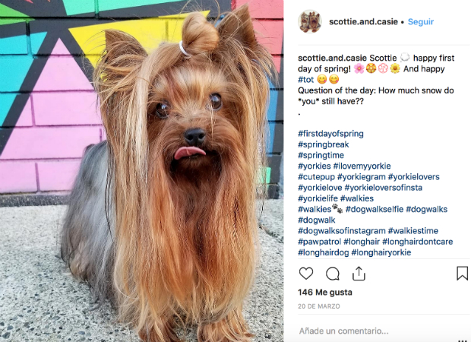View the 146 Me gusta likes list
The width and height of the screenshot is (471, 342).
point(325,292)
